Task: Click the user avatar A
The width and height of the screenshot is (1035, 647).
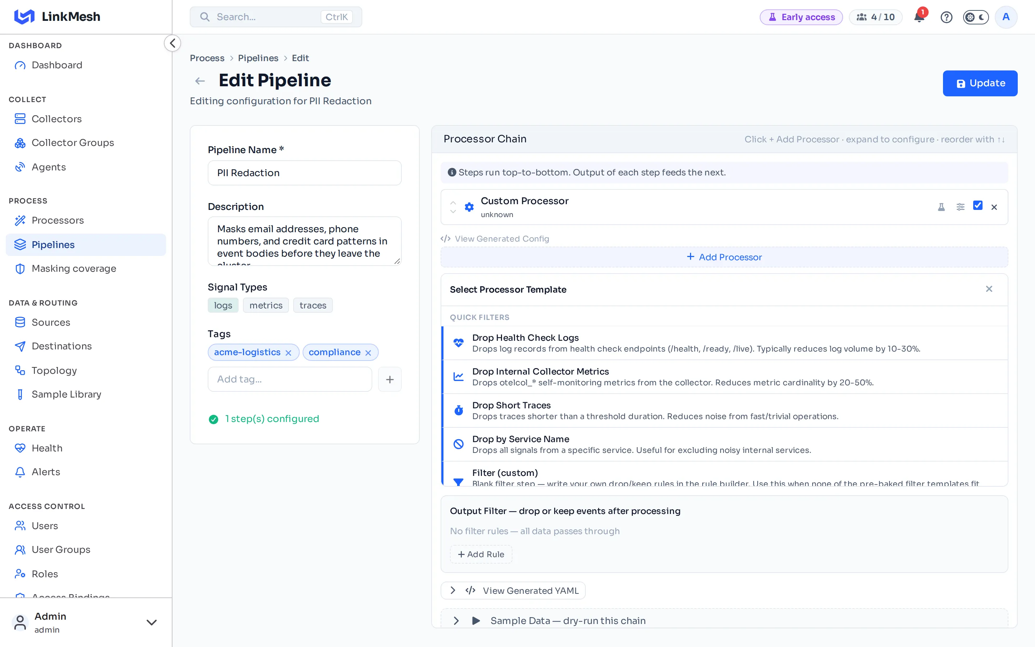Action: [x=1006, y=17]
